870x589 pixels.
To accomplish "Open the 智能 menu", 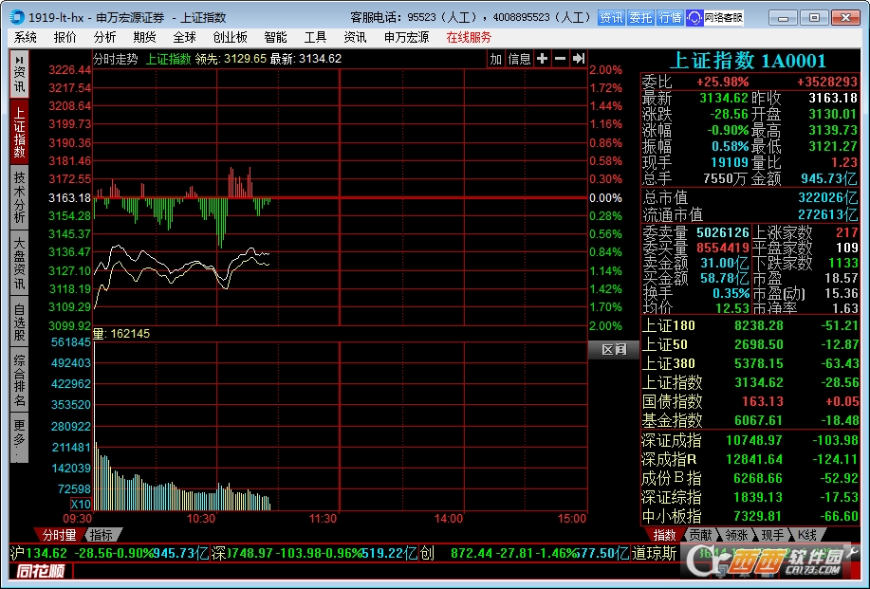I will pyautogui.click(x=276, y=38).
